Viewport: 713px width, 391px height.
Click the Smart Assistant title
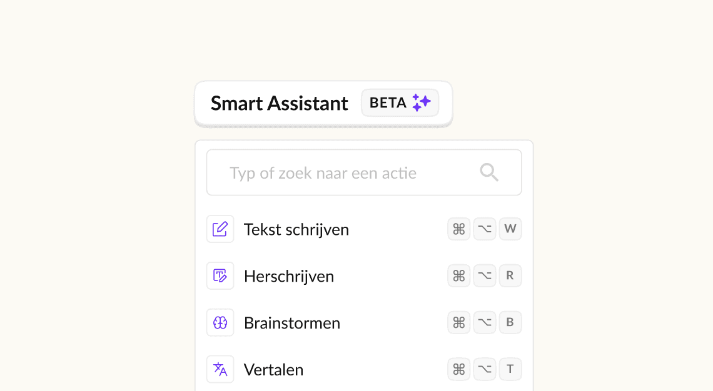[279, 103]
